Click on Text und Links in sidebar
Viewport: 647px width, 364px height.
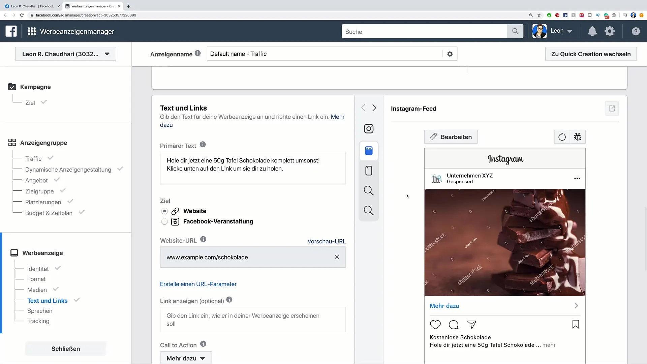pyautogui.click(x=47, y=300)
